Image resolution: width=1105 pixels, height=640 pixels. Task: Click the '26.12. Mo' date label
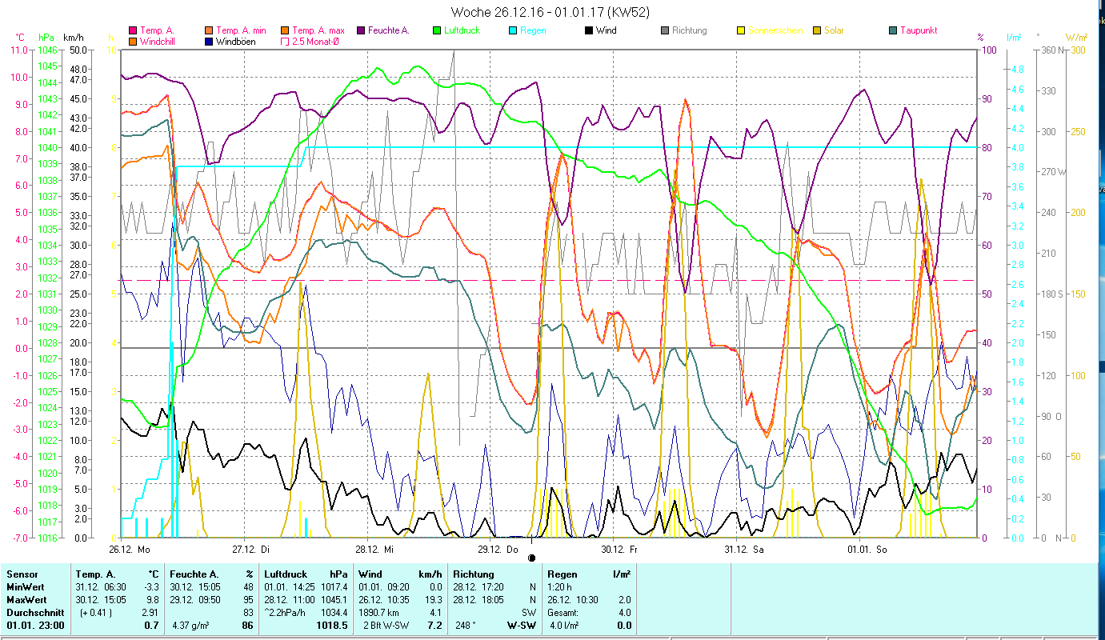click(129, 550)
